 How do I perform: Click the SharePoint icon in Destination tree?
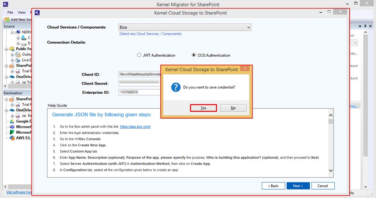pyautogui.click(x=12, y=99)
